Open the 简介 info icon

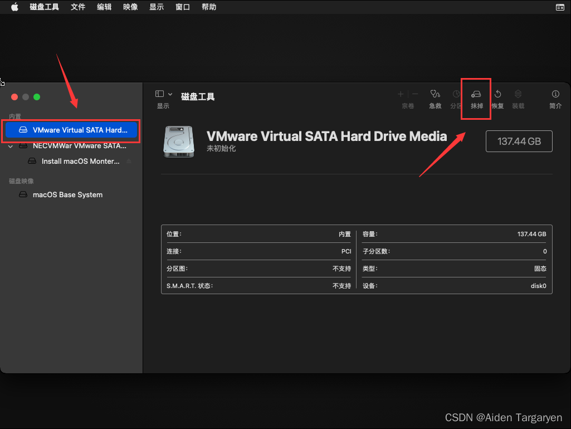coord(555,94)
